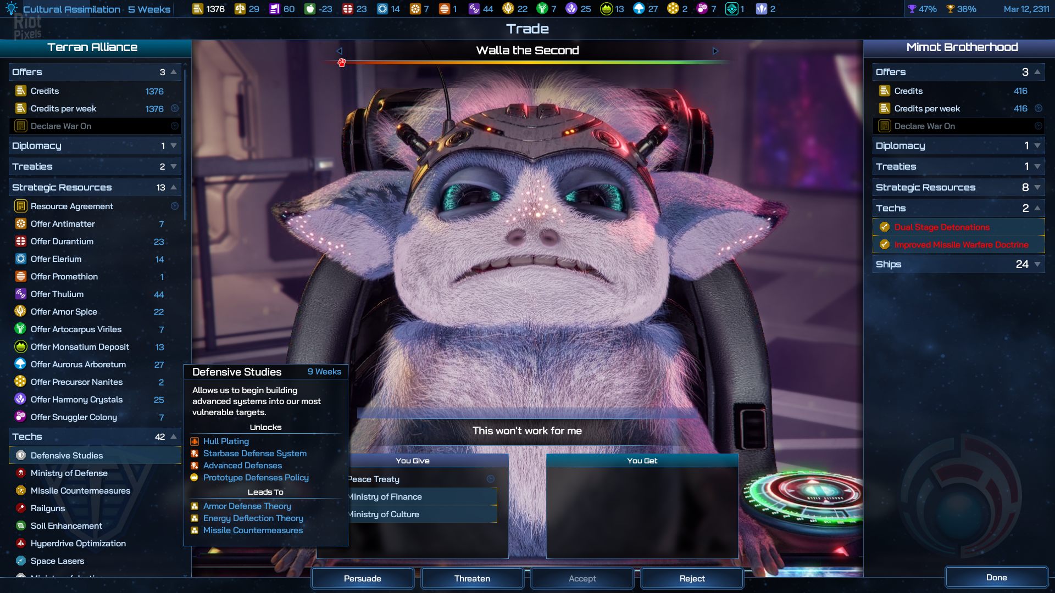Viewport: 1055px width, 593px height.
Task: Click the Offer Thulium resource icon
Action: pyautogui.click(x=20, y=294)
